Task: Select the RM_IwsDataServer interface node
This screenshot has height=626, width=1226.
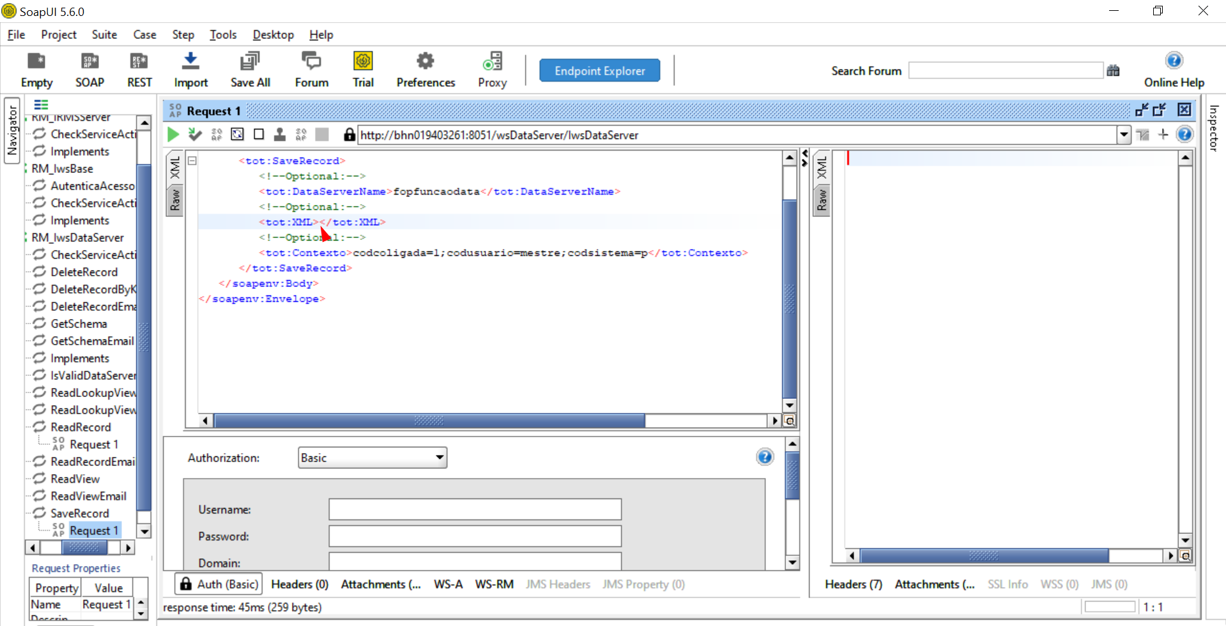Action: [77, 237]
